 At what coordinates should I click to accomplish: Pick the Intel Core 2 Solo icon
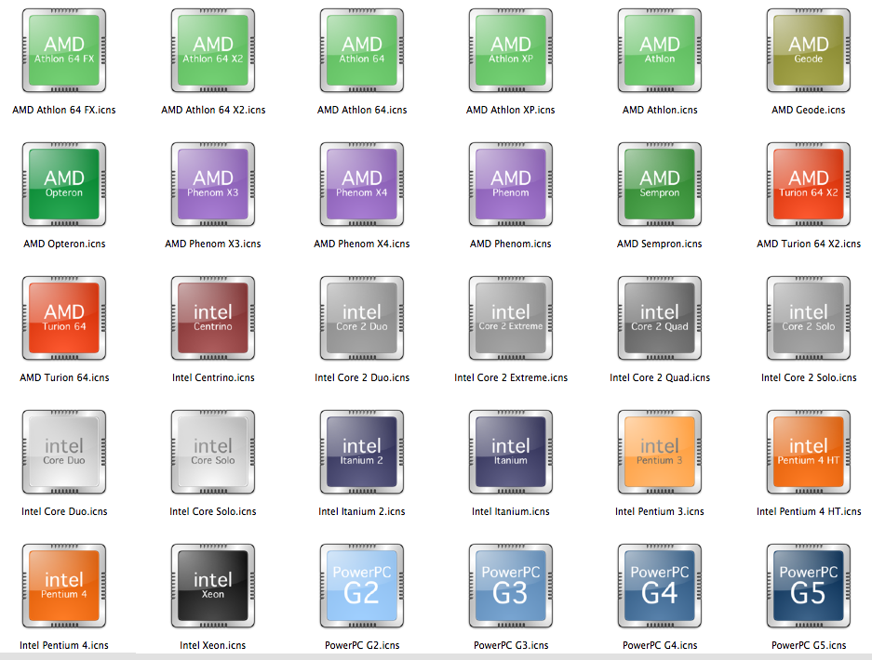coord(809,318)
